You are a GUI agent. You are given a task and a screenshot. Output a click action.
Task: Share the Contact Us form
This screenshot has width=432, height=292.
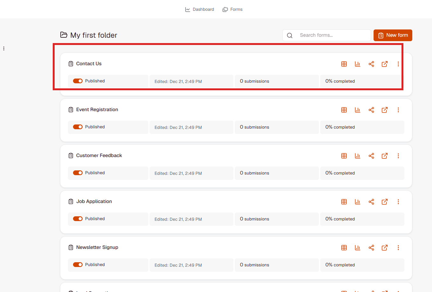click(x=371, y=64)
